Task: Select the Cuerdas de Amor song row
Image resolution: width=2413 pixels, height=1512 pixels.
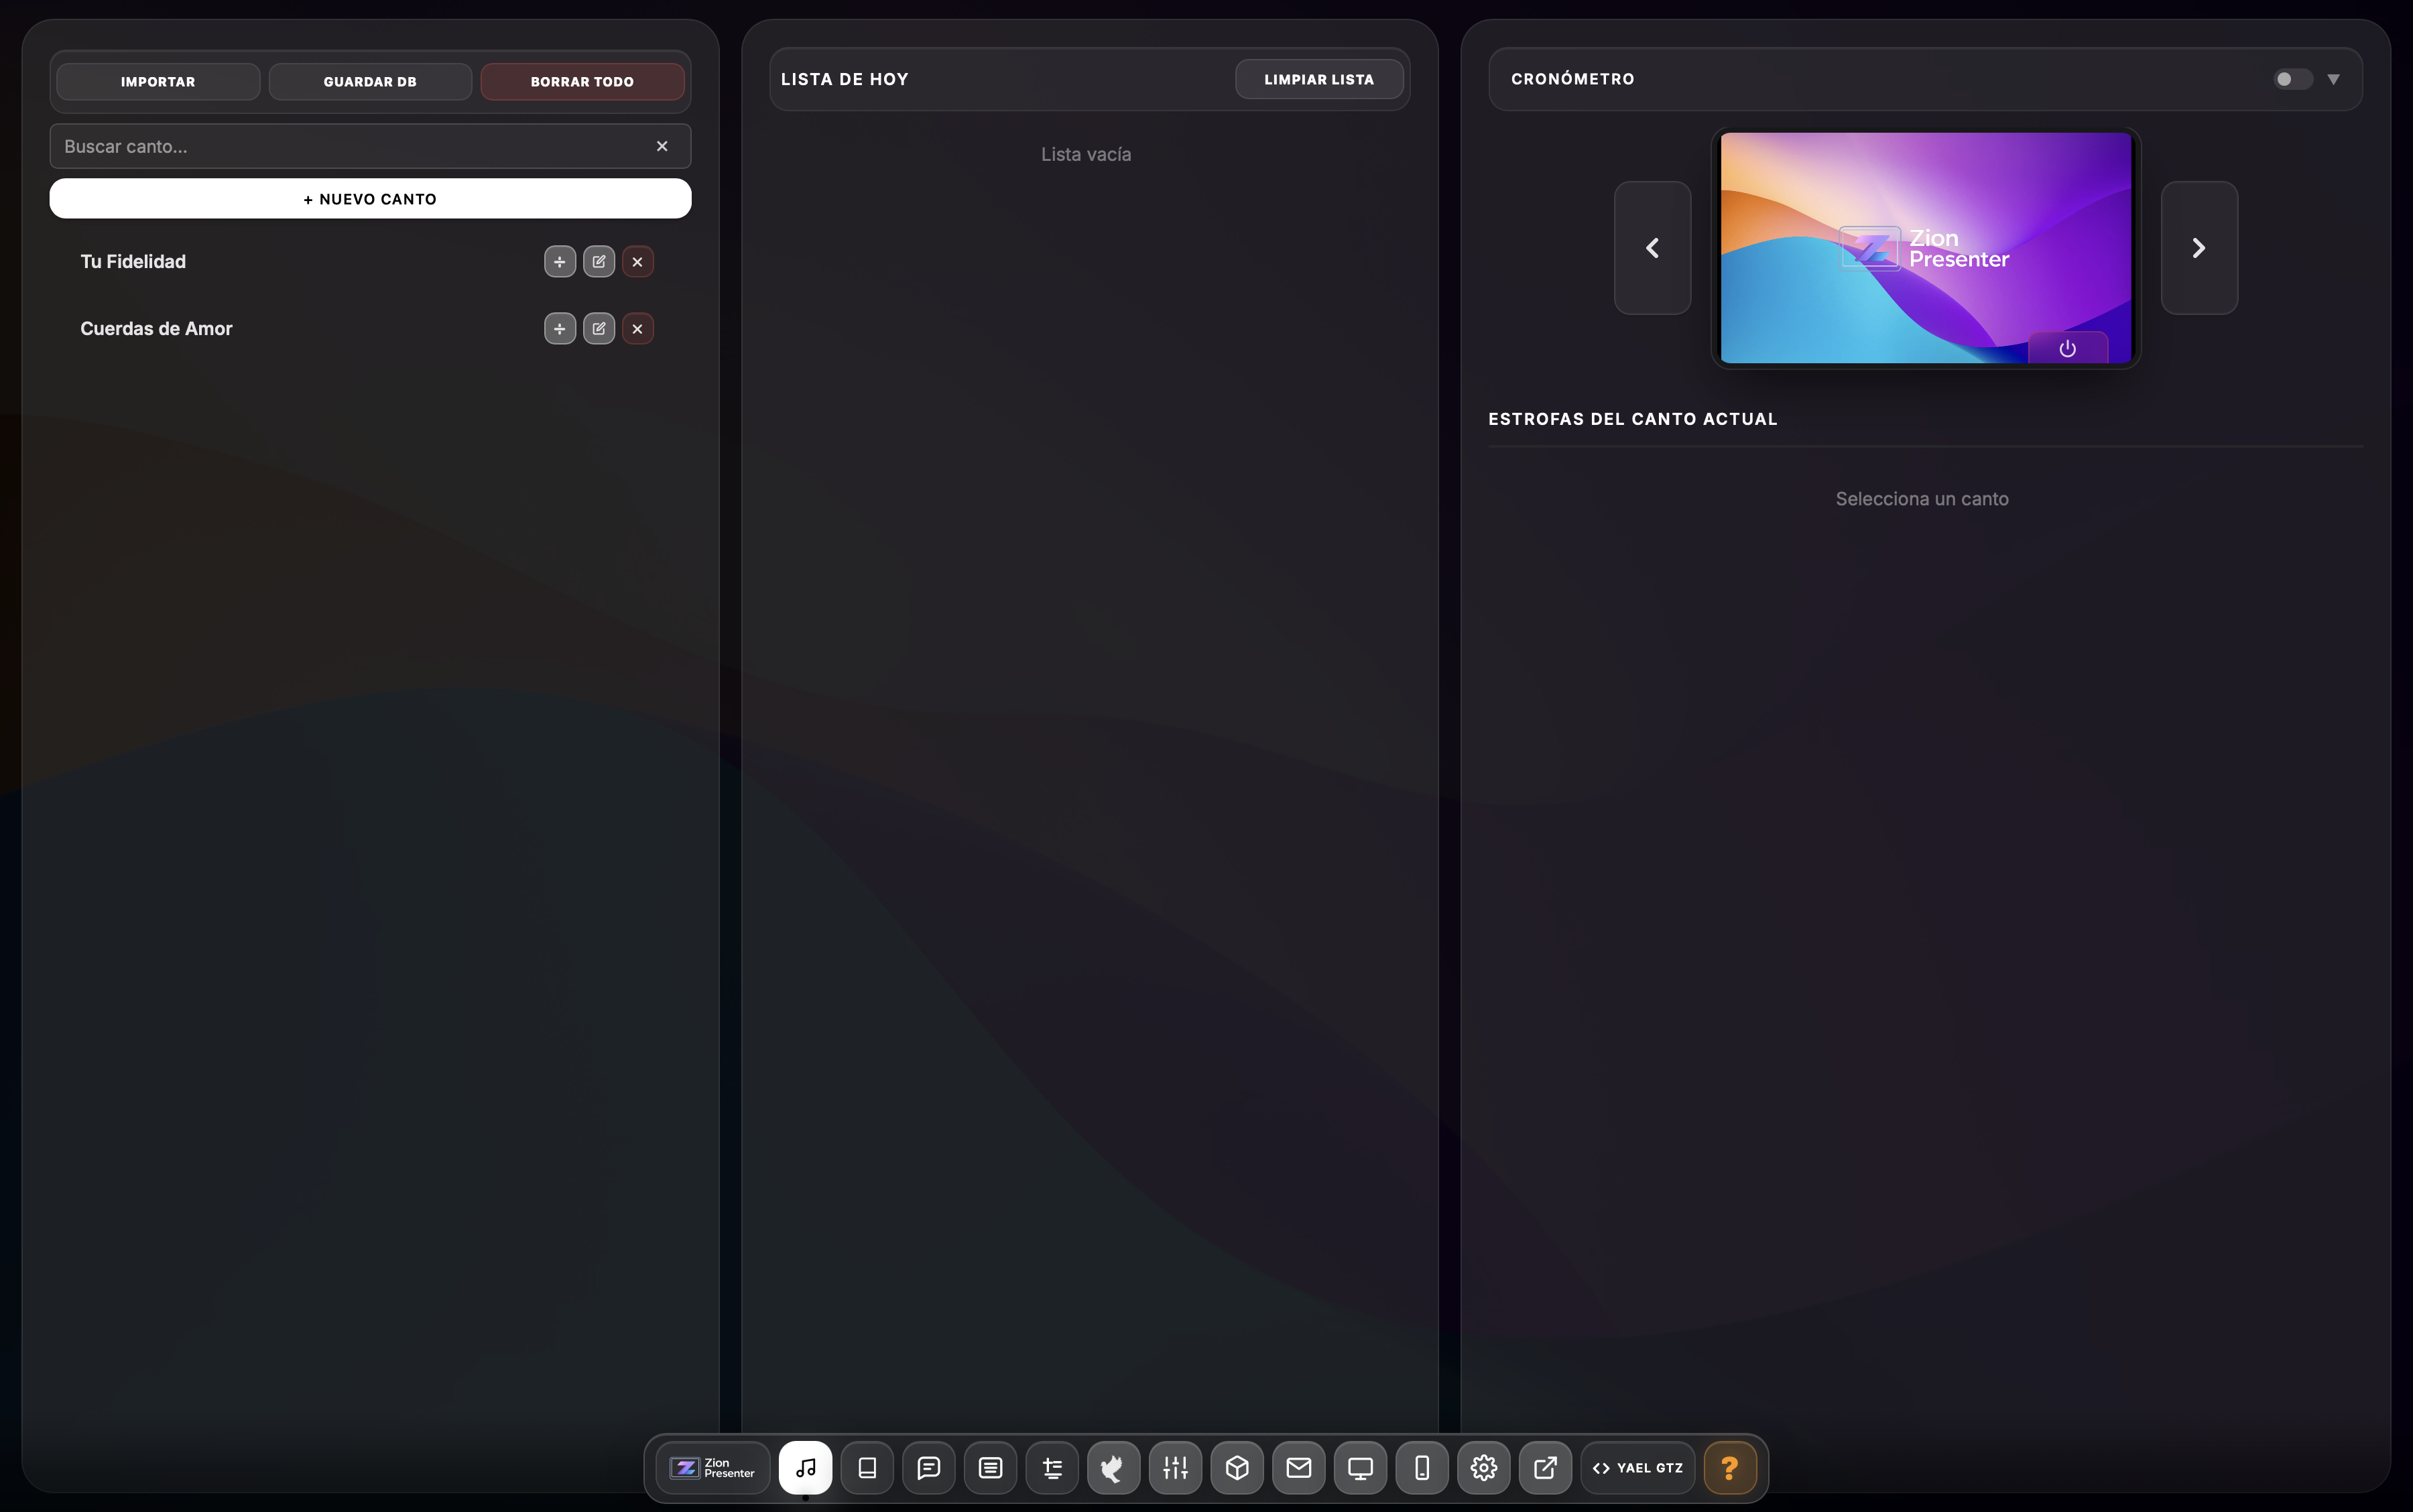Action: pyautogui.click(x=370, y=328)
